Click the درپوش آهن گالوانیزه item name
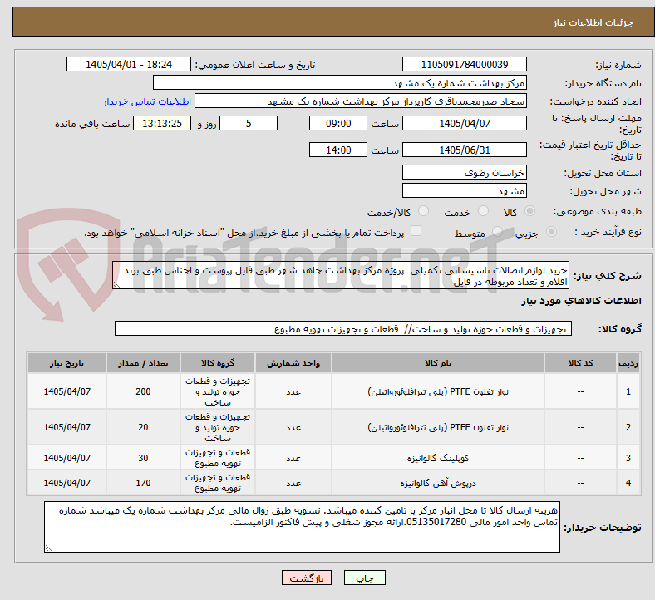 pyautogui.click(x=438, y=483)
